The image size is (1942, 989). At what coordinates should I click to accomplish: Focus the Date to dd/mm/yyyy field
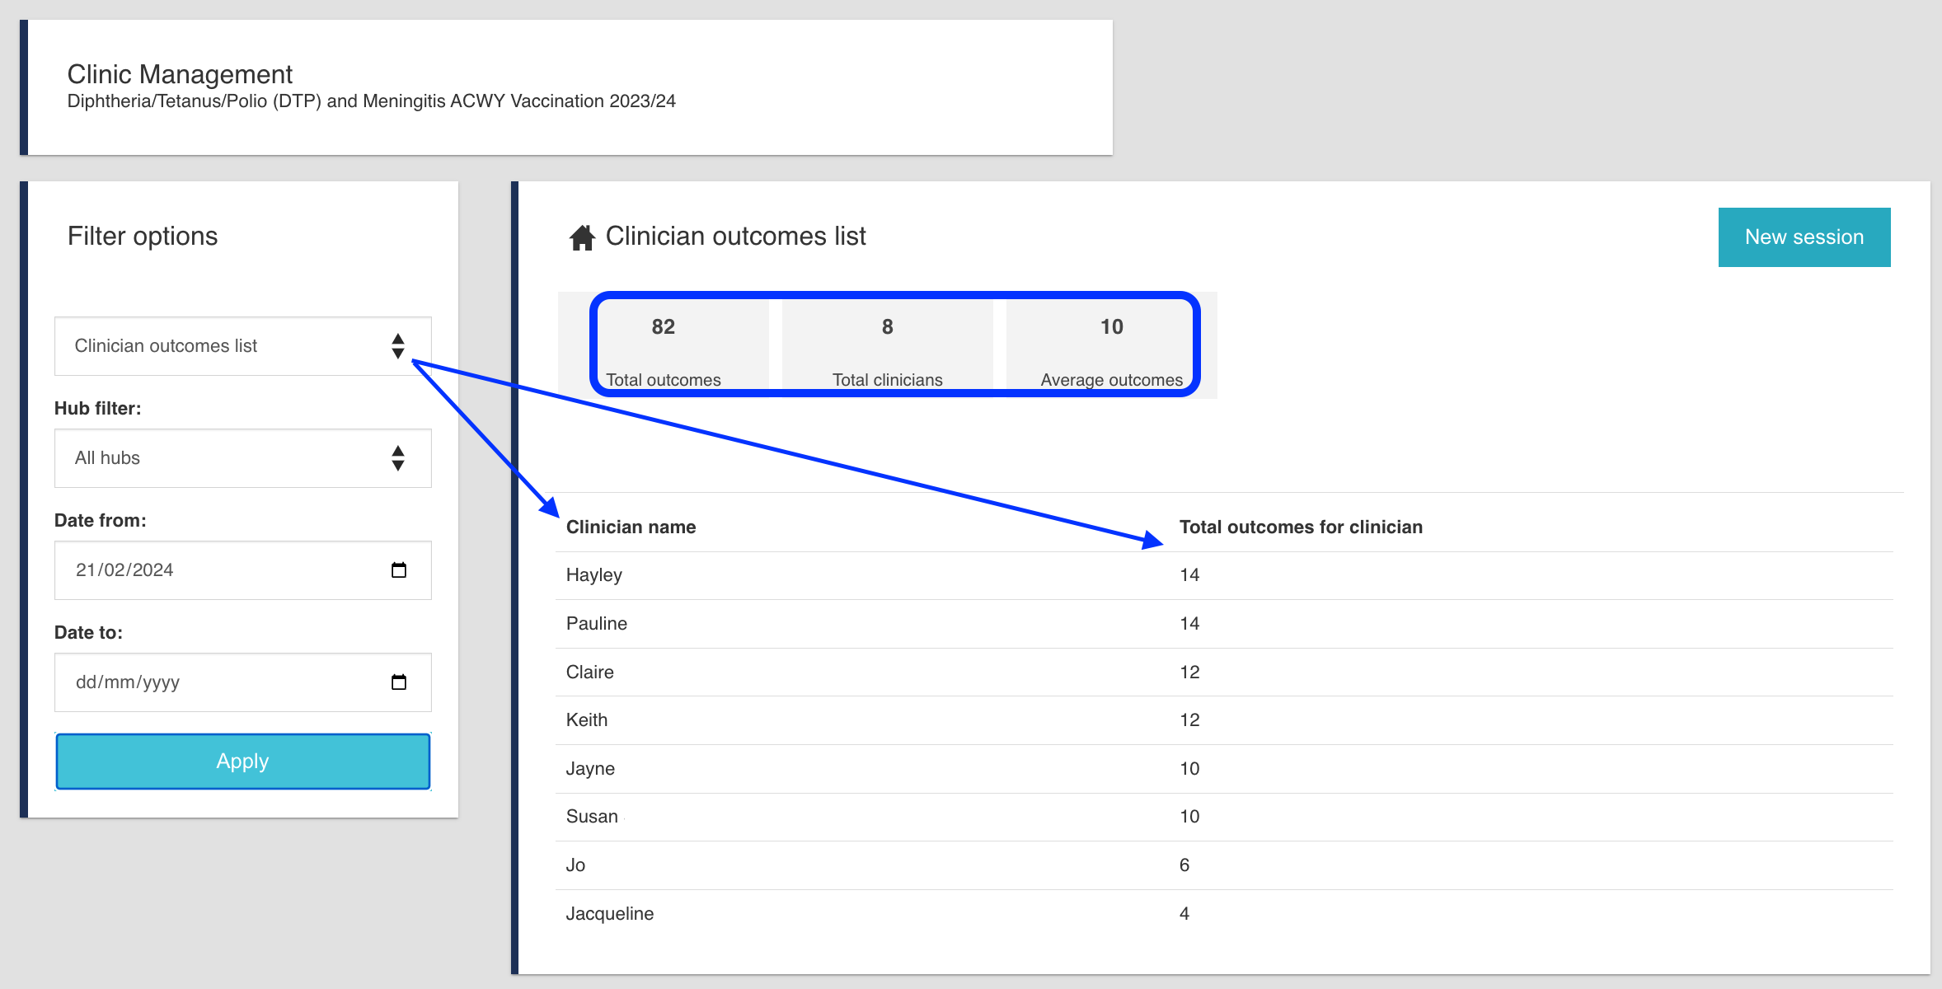(129, 682)
